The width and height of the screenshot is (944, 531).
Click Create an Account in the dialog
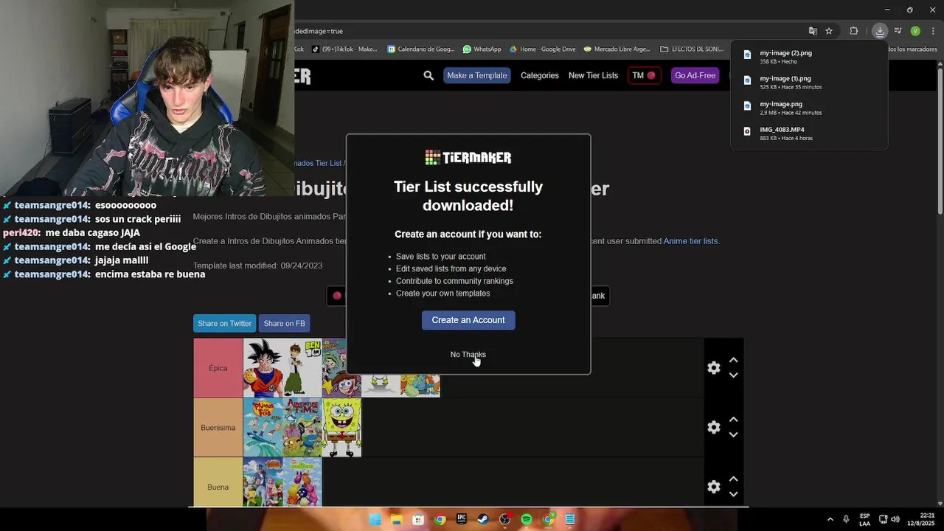coord(468,320)
